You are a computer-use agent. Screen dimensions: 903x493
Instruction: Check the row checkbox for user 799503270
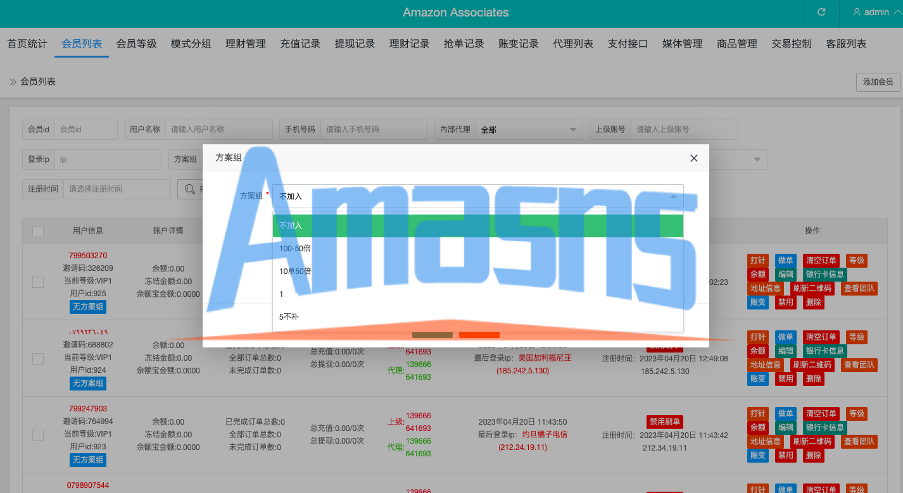point(38,282)
